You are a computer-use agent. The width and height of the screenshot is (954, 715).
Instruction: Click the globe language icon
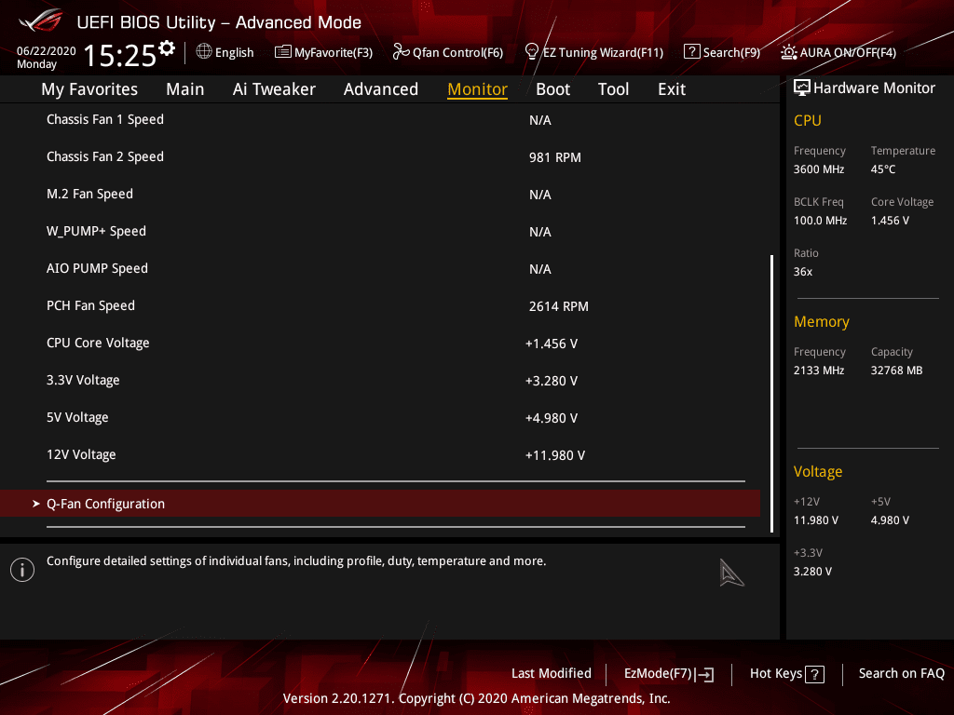204,51
